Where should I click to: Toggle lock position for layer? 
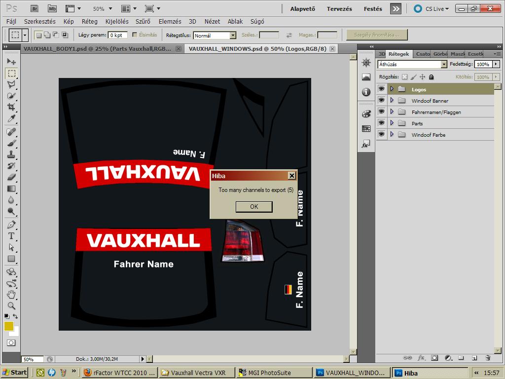click(422, 76)
